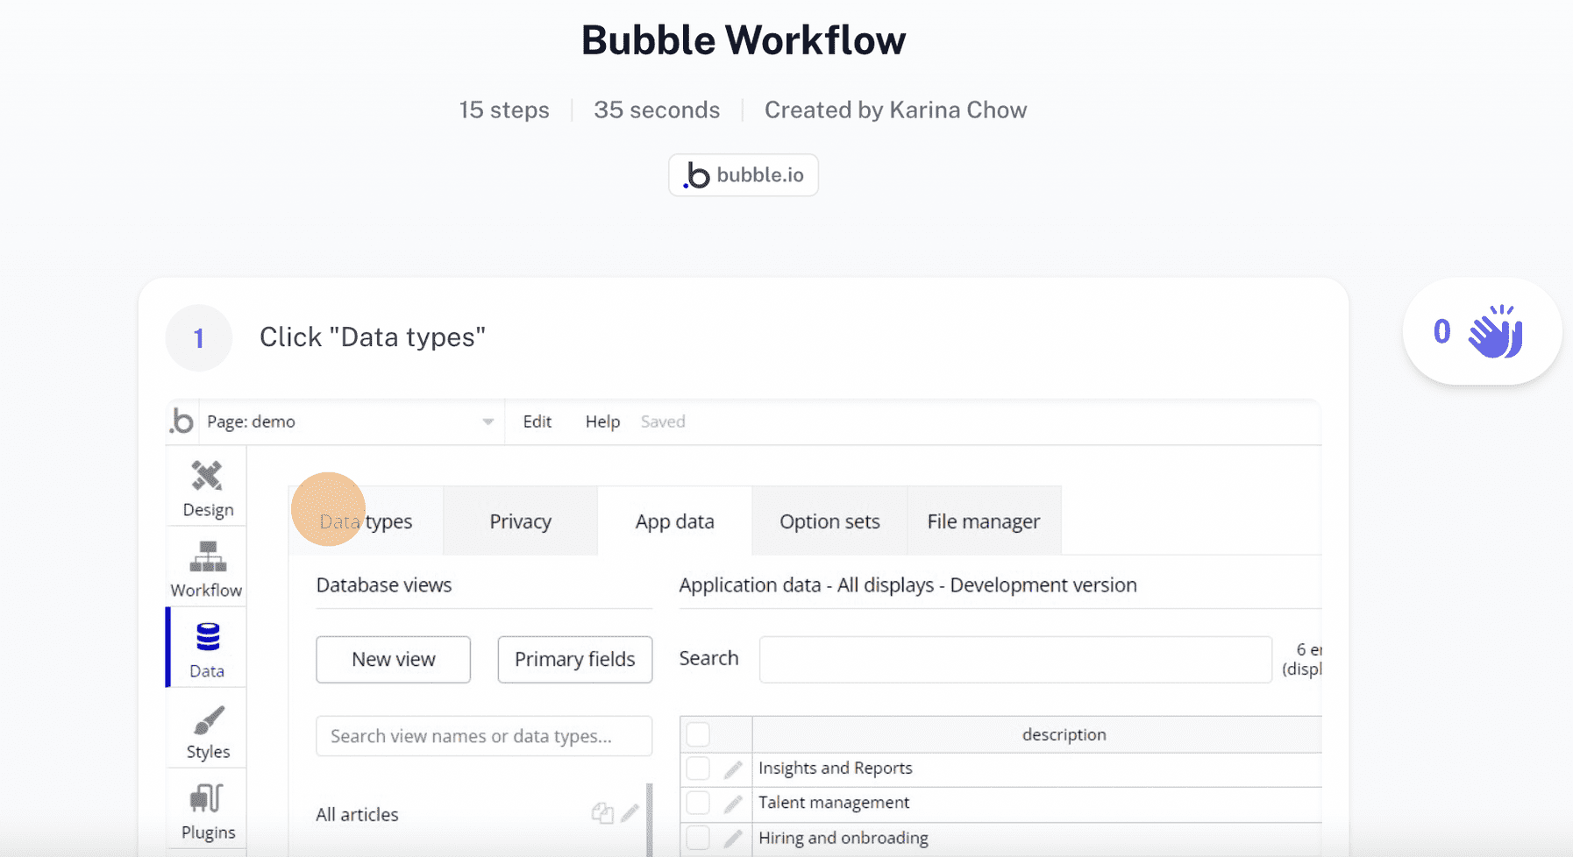Check the Talent management row checkbox
Screen dimensions: 1573x857
698,802
